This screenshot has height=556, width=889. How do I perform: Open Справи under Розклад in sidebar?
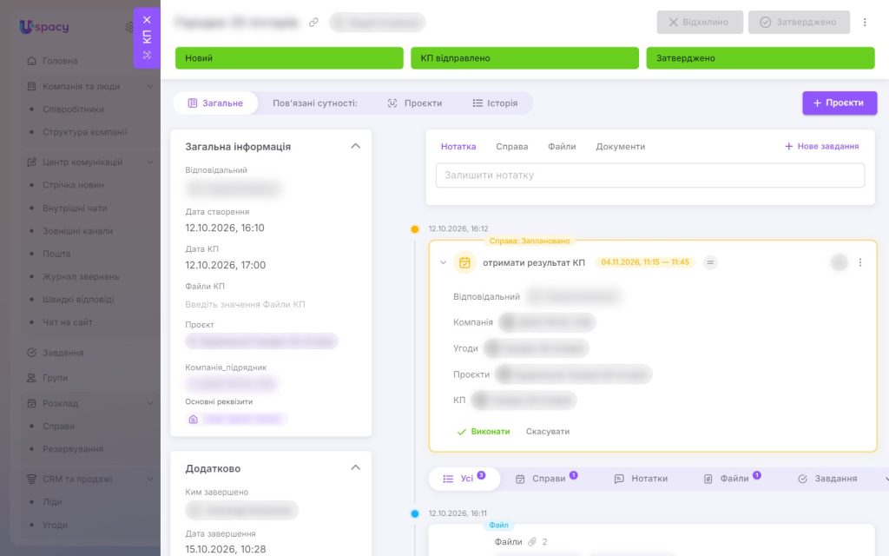click(x=58, y=426)
